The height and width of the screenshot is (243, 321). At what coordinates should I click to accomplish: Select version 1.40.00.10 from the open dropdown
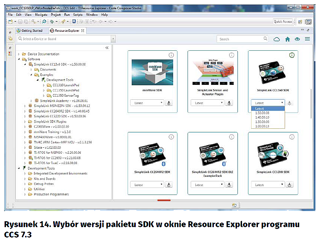click(262, 117)
